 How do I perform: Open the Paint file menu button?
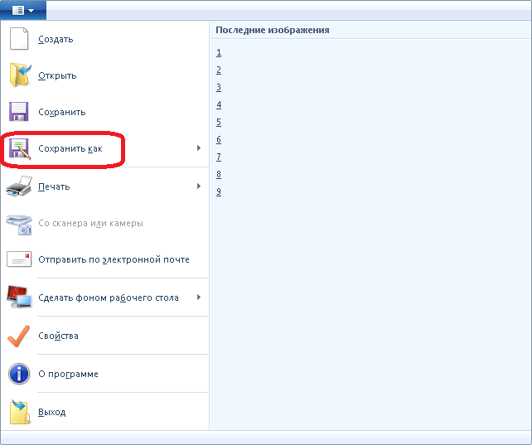coord(23,10)
